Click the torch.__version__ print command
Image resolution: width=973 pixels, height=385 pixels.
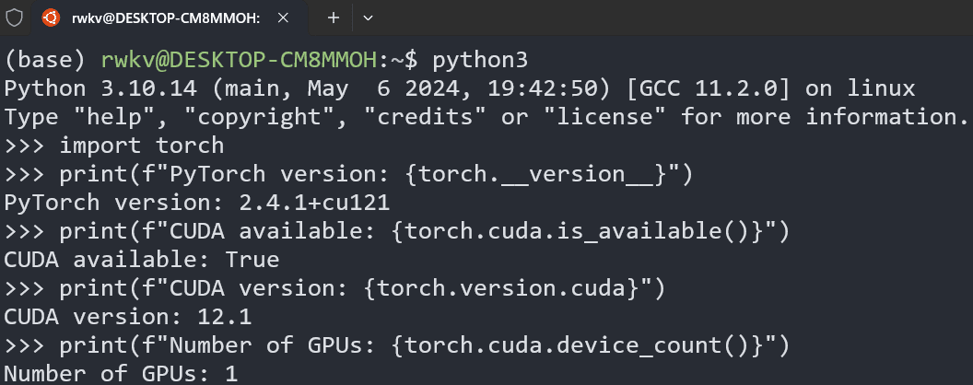pyautogui.click(x=375, y=174)
